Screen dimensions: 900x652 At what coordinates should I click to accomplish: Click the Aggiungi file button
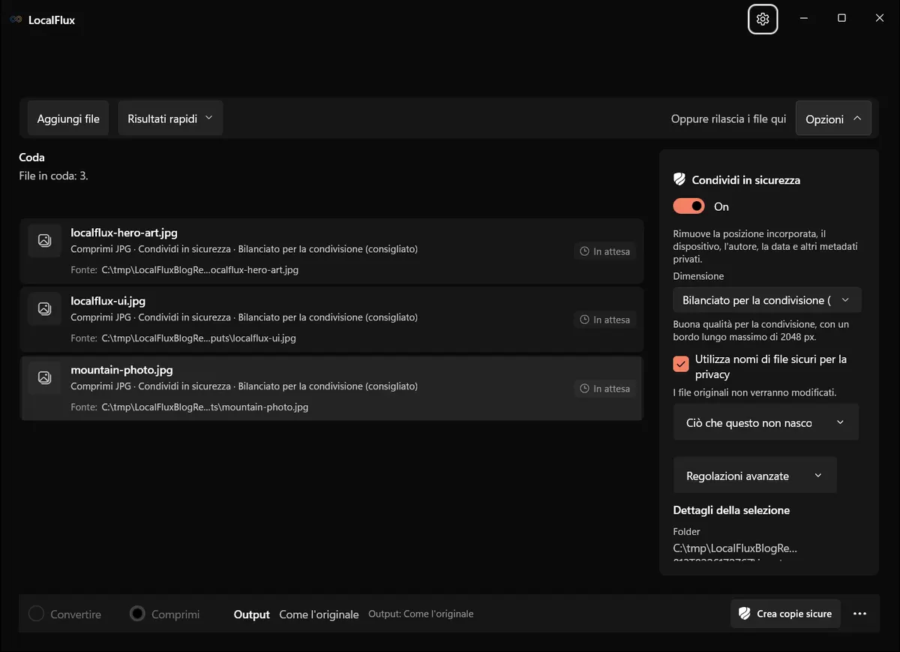point(68,119)
